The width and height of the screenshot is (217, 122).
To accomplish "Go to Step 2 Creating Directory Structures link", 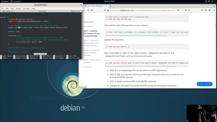I will pos(91,43).
